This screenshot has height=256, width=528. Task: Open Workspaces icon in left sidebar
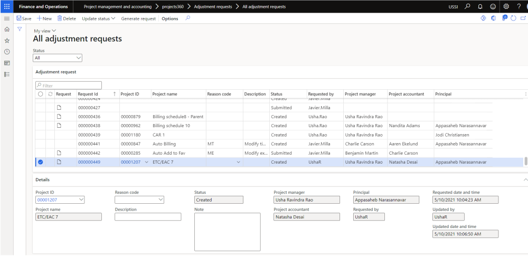[x=7, y=63]
